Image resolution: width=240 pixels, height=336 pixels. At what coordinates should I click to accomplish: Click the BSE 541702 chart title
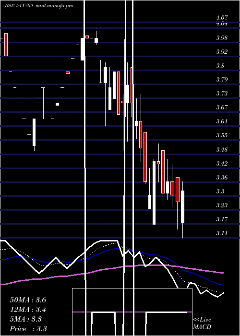[x=19, y=6]
